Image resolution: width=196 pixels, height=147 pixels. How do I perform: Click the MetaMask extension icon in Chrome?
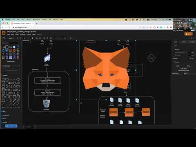[171, 27]
